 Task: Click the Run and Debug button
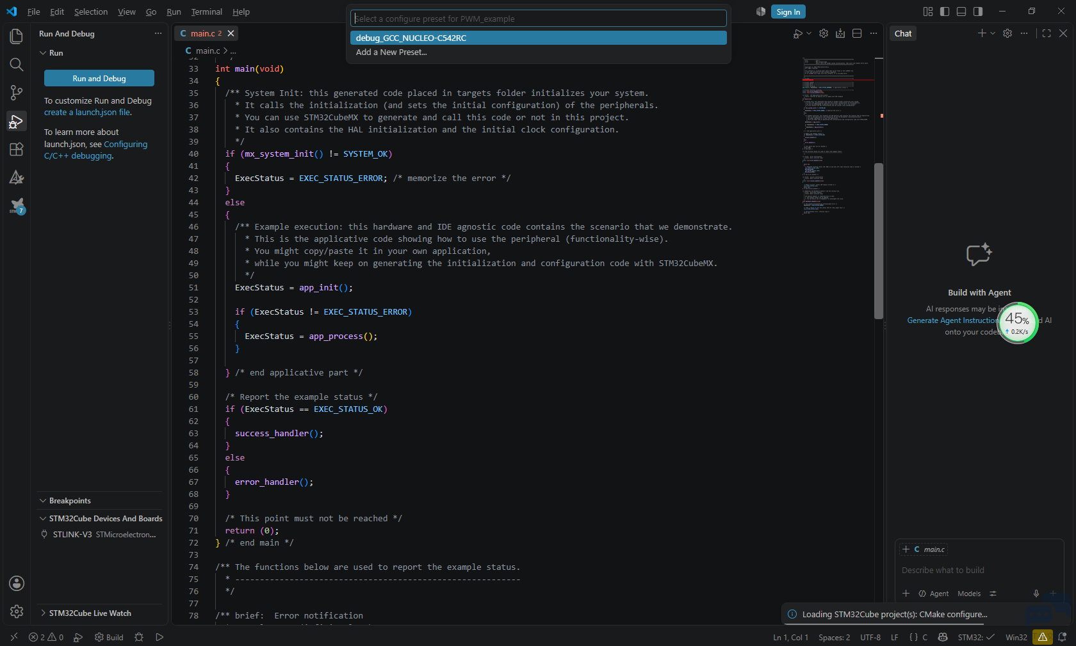click(x=99, y=78)
